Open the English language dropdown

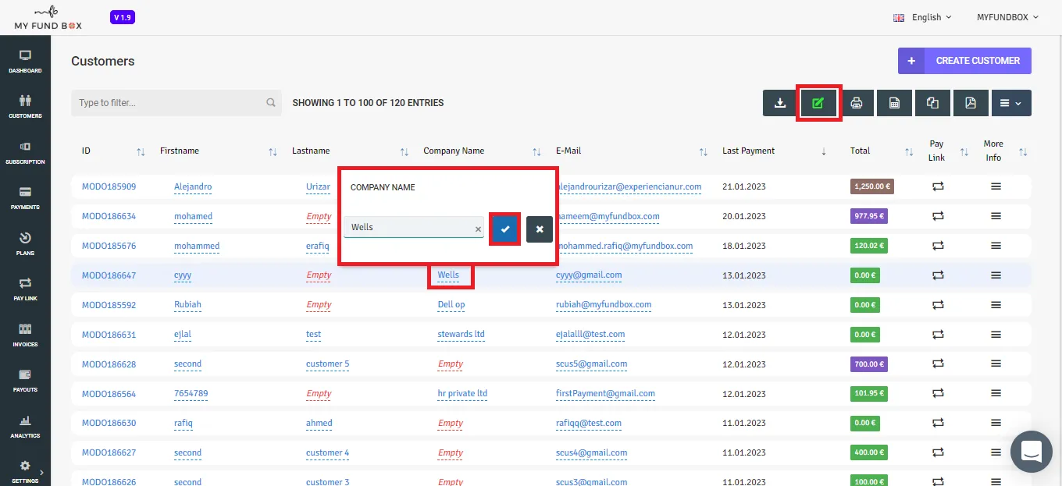coord(923,17)
